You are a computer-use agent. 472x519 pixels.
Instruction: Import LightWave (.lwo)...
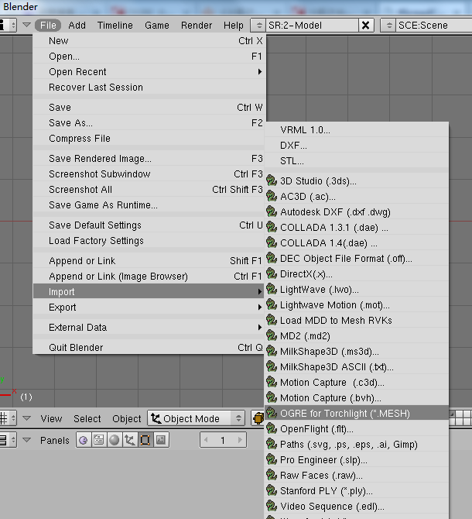click(357, 290)
